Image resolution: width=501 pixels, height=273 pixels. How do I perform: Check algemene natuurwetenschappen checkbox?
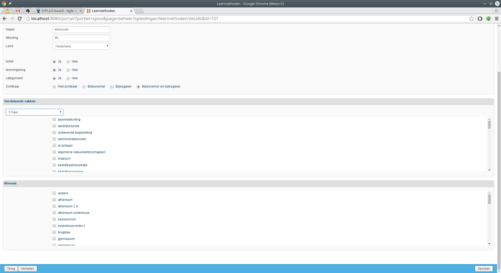coord(54,152)
